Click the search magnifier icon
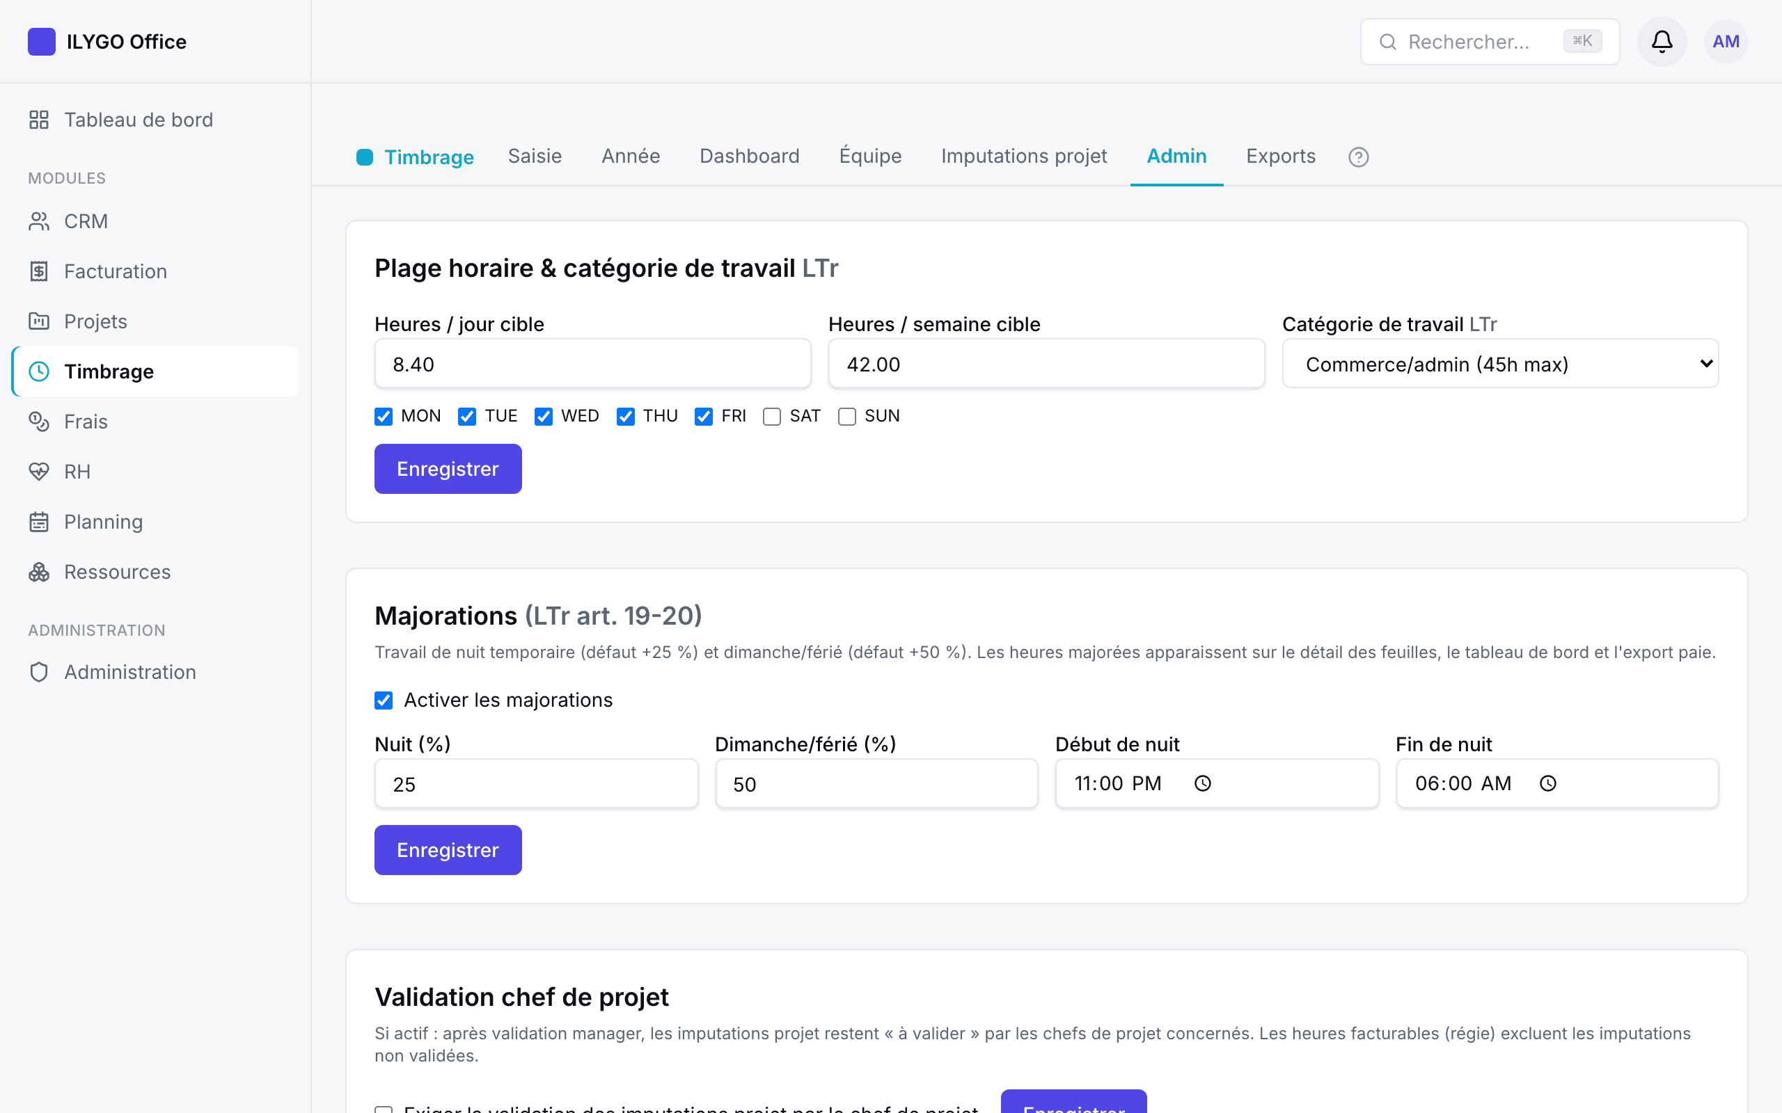Image resolution: width=1782 pixels, height=1113 pixels. (x=1387, y=41)
